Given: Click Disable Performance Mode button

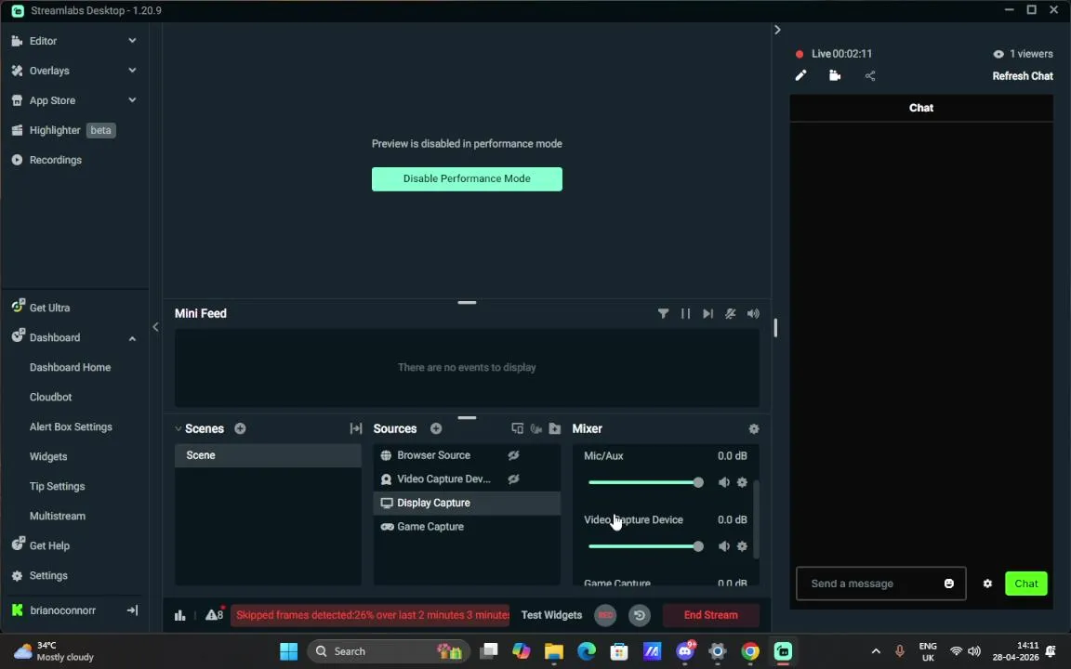Looking at the screenshot, I should pos(467,178).
